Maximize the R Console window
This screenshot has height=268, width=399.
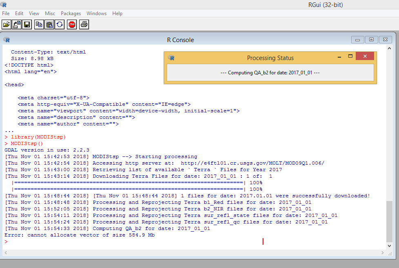371,39
